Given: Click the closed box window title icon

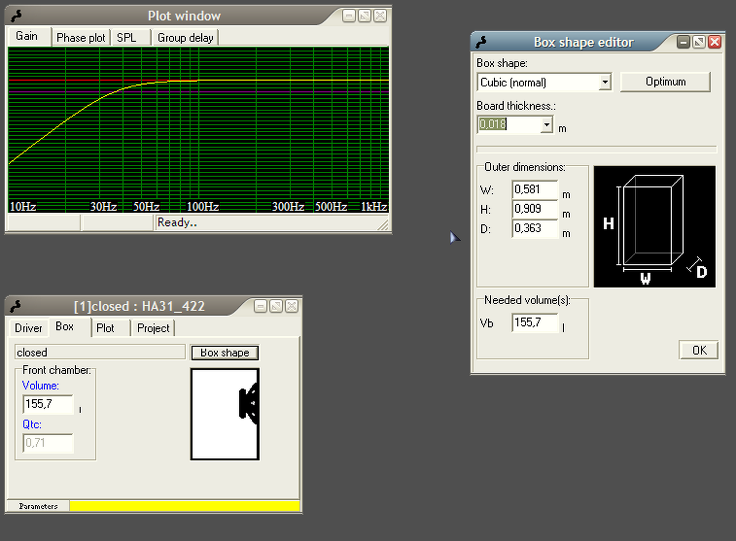Looking at the screenshot, I should (x=16, y=306).
